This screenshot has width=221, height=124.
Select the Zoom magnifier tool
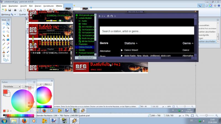click(8, 32)
